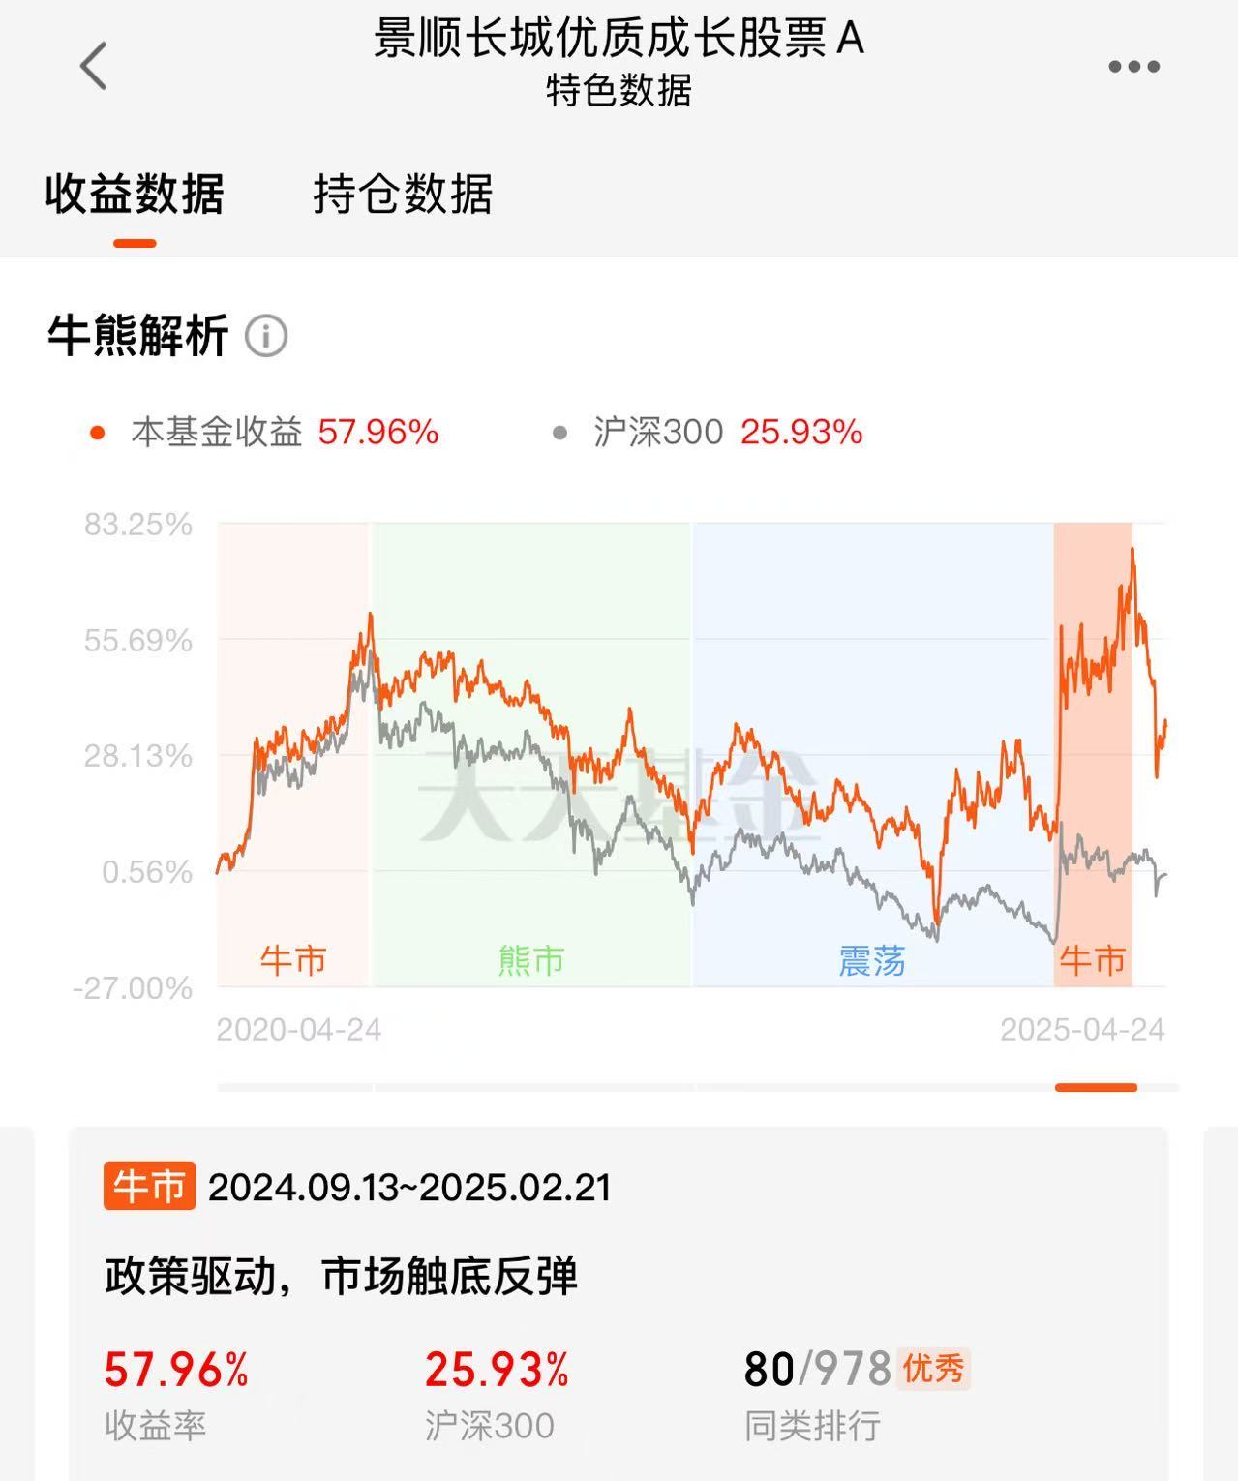Image resolution: width=1238 pixels, height=1481 pixels.
Task: Tap the 优秀 rating badge
Action: (933, 1369)
